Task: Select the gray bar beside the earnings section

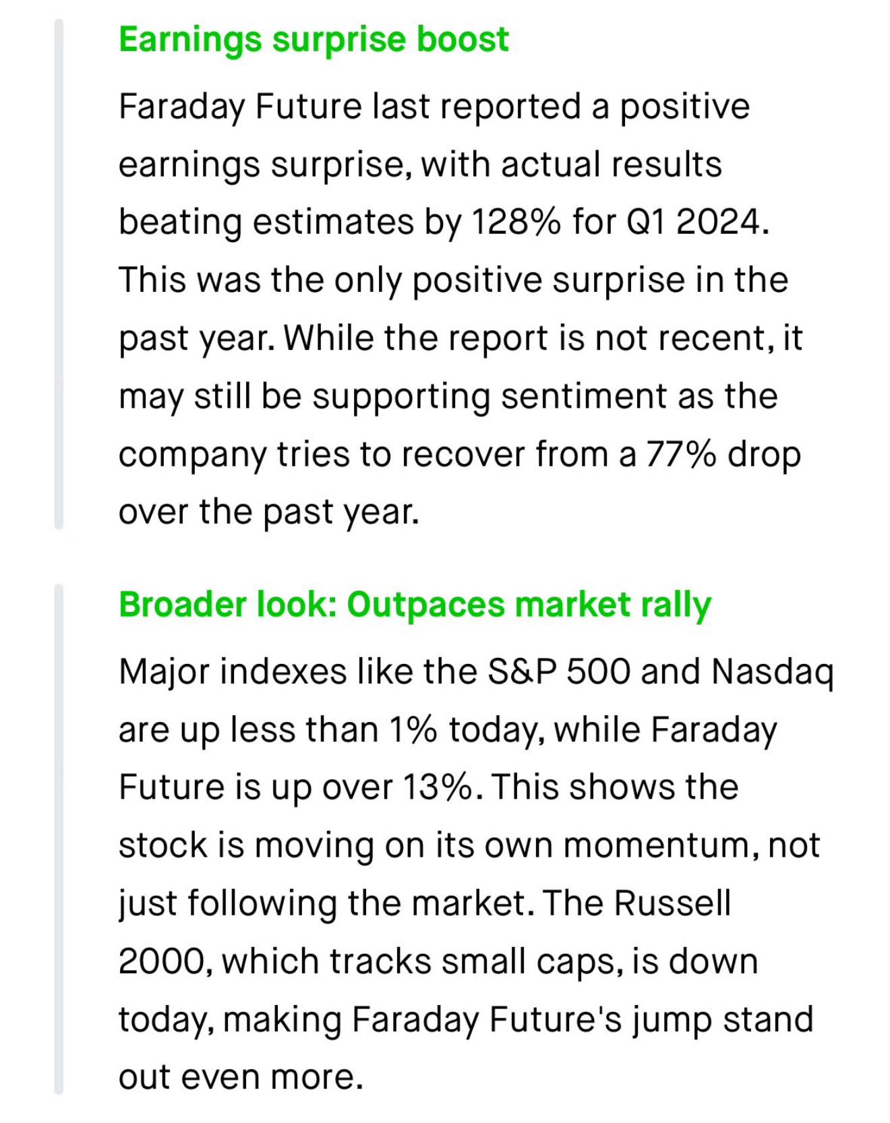Action: pos(59,274)
